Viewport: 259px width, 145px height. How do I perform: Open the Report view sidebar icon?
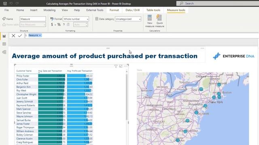[4, 36]
